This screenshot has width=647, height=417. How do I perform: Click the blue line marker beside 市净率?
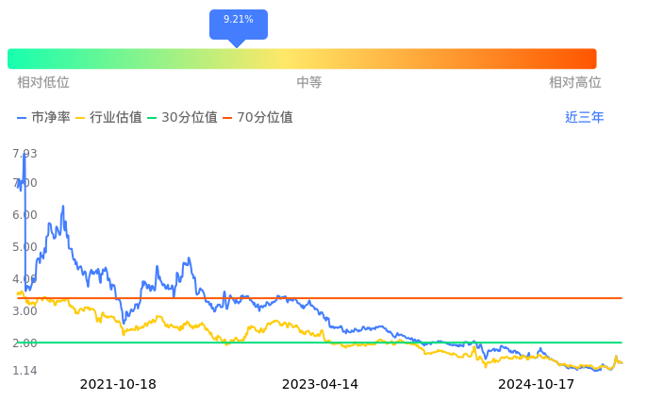pos(23,118)
